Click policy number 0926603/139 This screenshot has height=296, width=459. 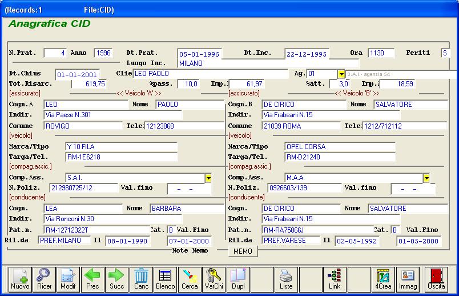pos(304,188)
